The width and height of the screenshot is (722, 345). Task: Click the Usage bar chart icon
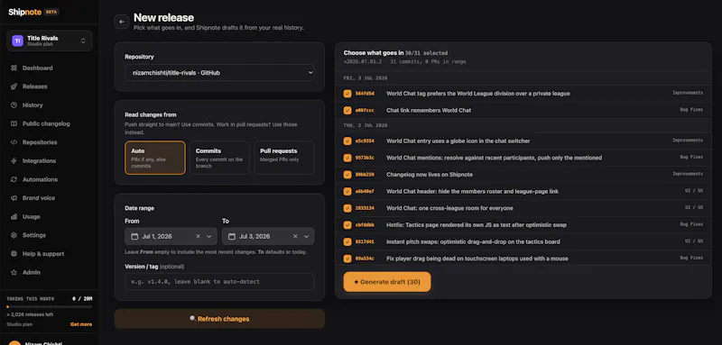point(14,217)
